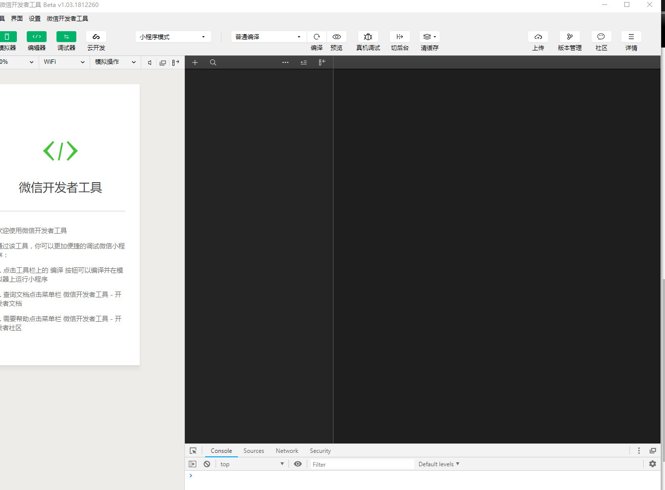Minimize the developer tools window

[x=605, y=5]
